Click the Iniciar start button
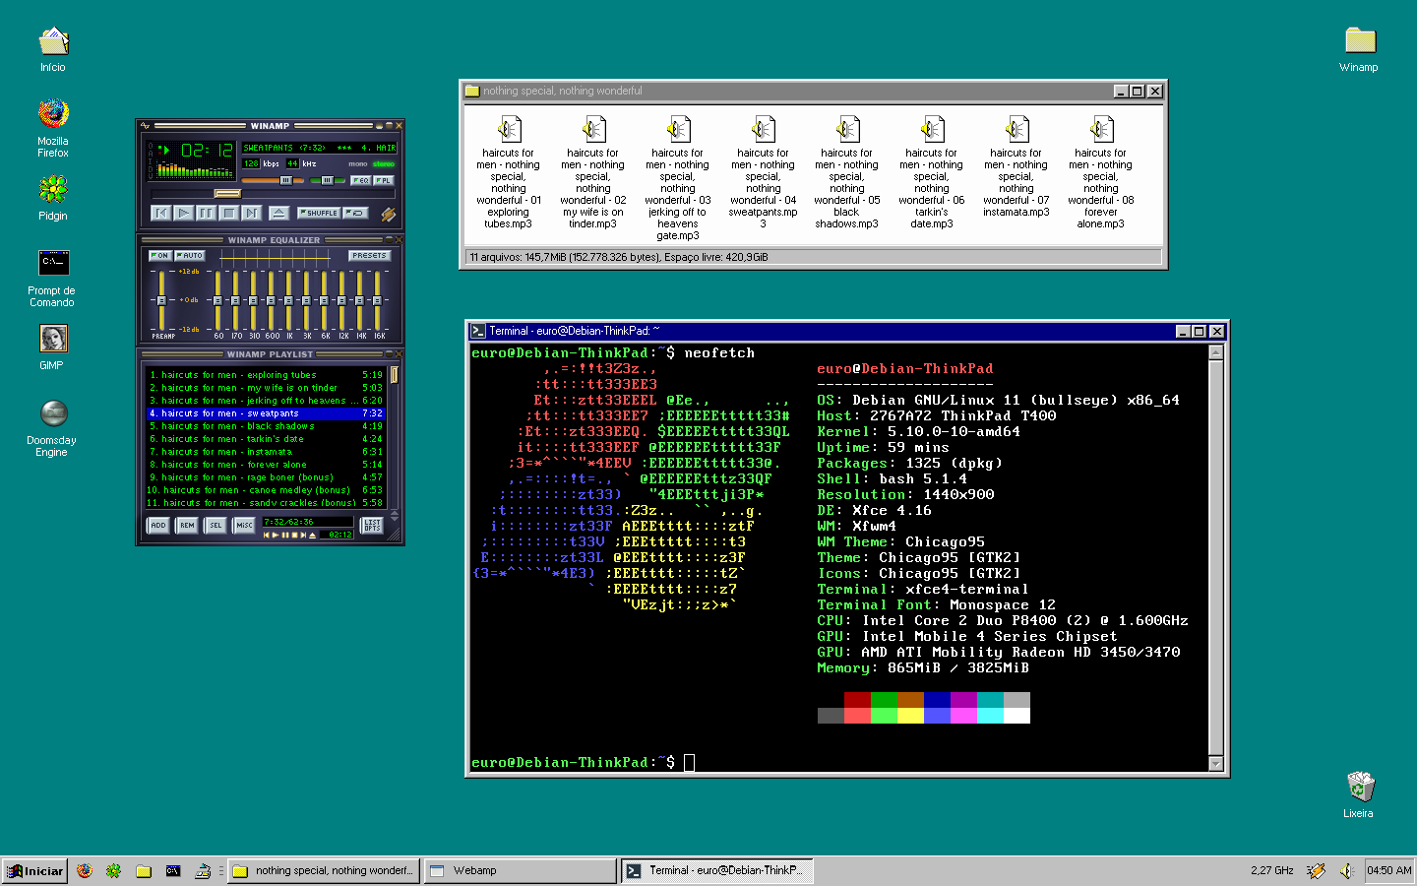This screenshot has height=886, width=1417. [x=35, y=870]
